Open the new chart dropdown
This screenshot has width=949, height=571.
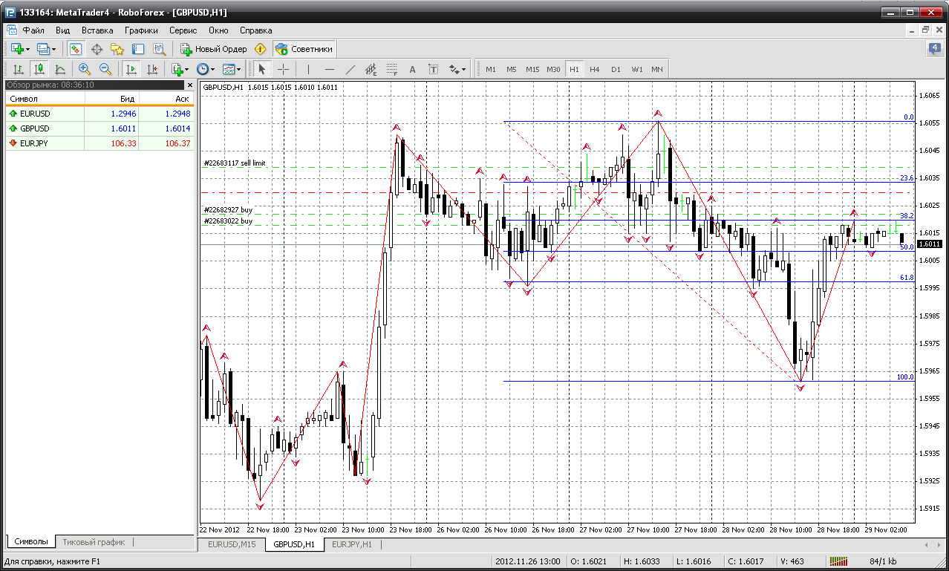20,49
